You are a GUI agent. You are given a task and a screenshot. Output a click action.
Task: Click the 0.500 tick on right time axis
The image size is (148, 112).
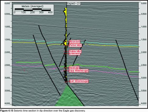144,14
